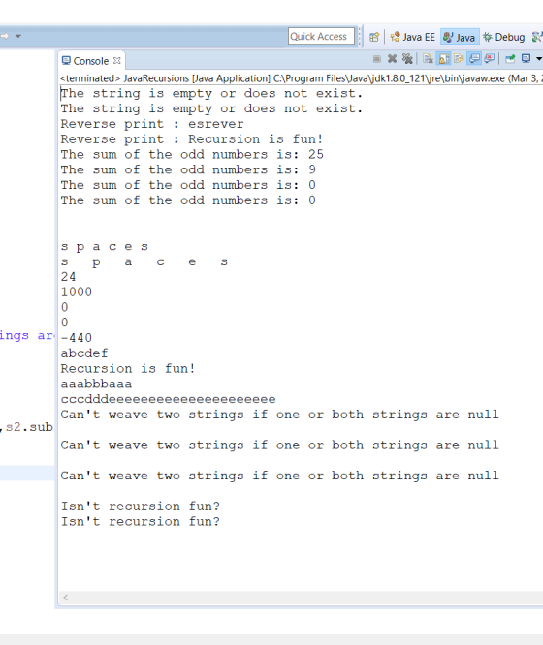The width and height of the screenshot is (543, 645).
Task: Click the output line 'abcdef'
Action: (84, 353)
